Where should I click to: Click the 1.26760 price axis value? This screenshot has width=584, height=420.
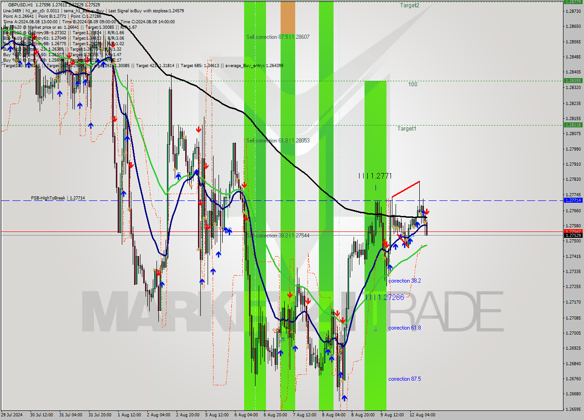[x=573, y=379]
